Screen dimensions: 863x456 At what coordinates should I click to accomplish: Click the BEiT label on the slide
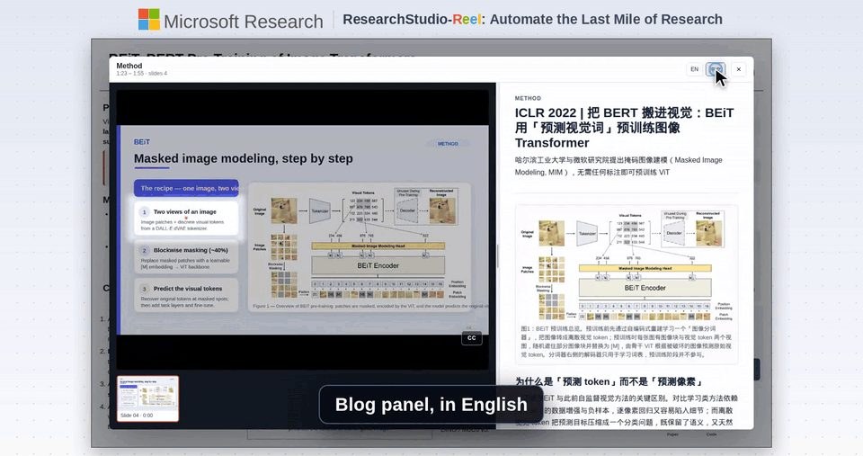tap(141, 142)
